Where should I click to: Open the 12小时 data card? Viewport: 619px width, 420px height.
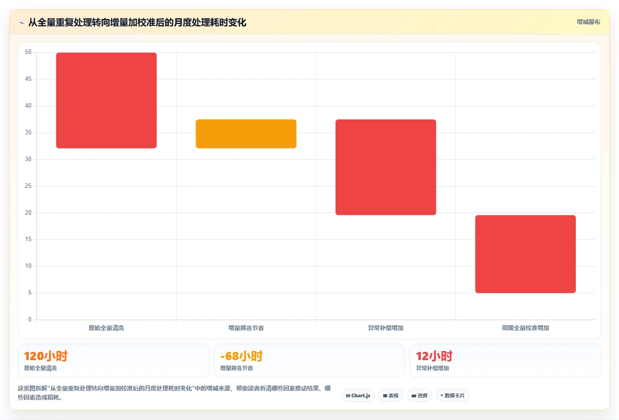(x=505, y=361)
